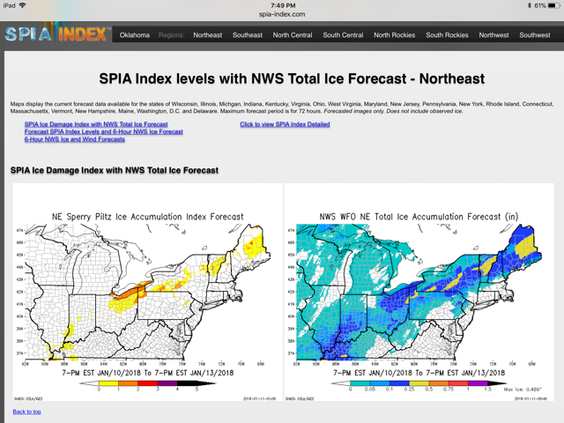
Task: Select the South Rockies region
Action: (447, 35)
